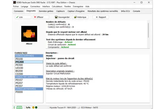
Task: Switch to the Données gelées tab
Action: pos(46,11)
